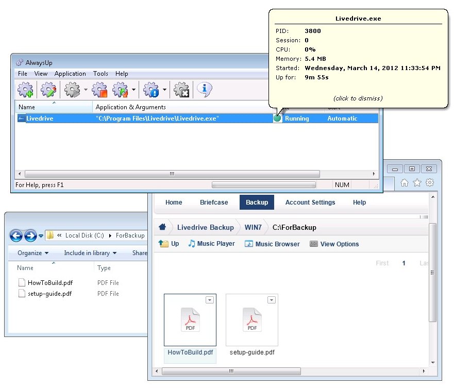Stop the application using the gear with red square
The image size is (454, 388).
[x=99, y=90]
